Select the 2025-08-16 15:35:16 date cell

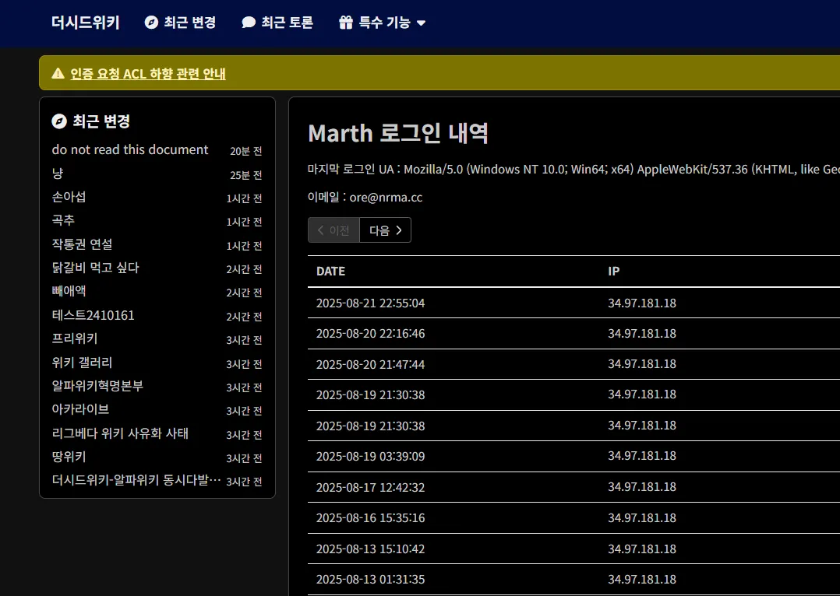click(370, 518)
